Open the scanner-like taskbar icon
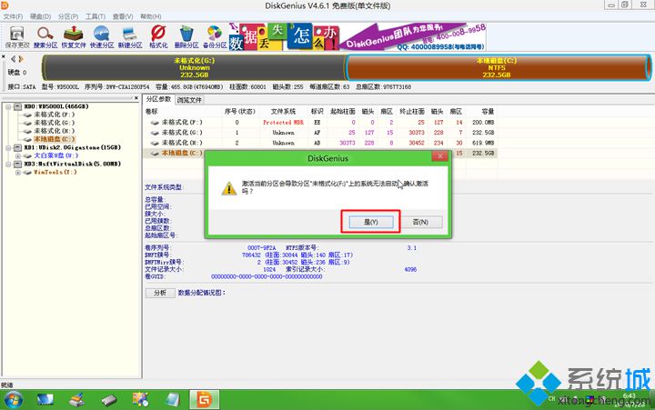 (76, 400)
